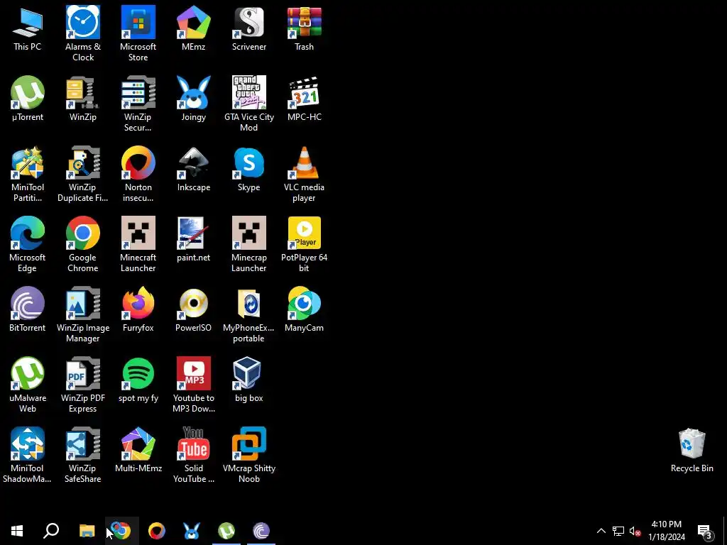Open File Explorer from the taskbar
This screenshot has width=727, height=545.
click(87, 531)
